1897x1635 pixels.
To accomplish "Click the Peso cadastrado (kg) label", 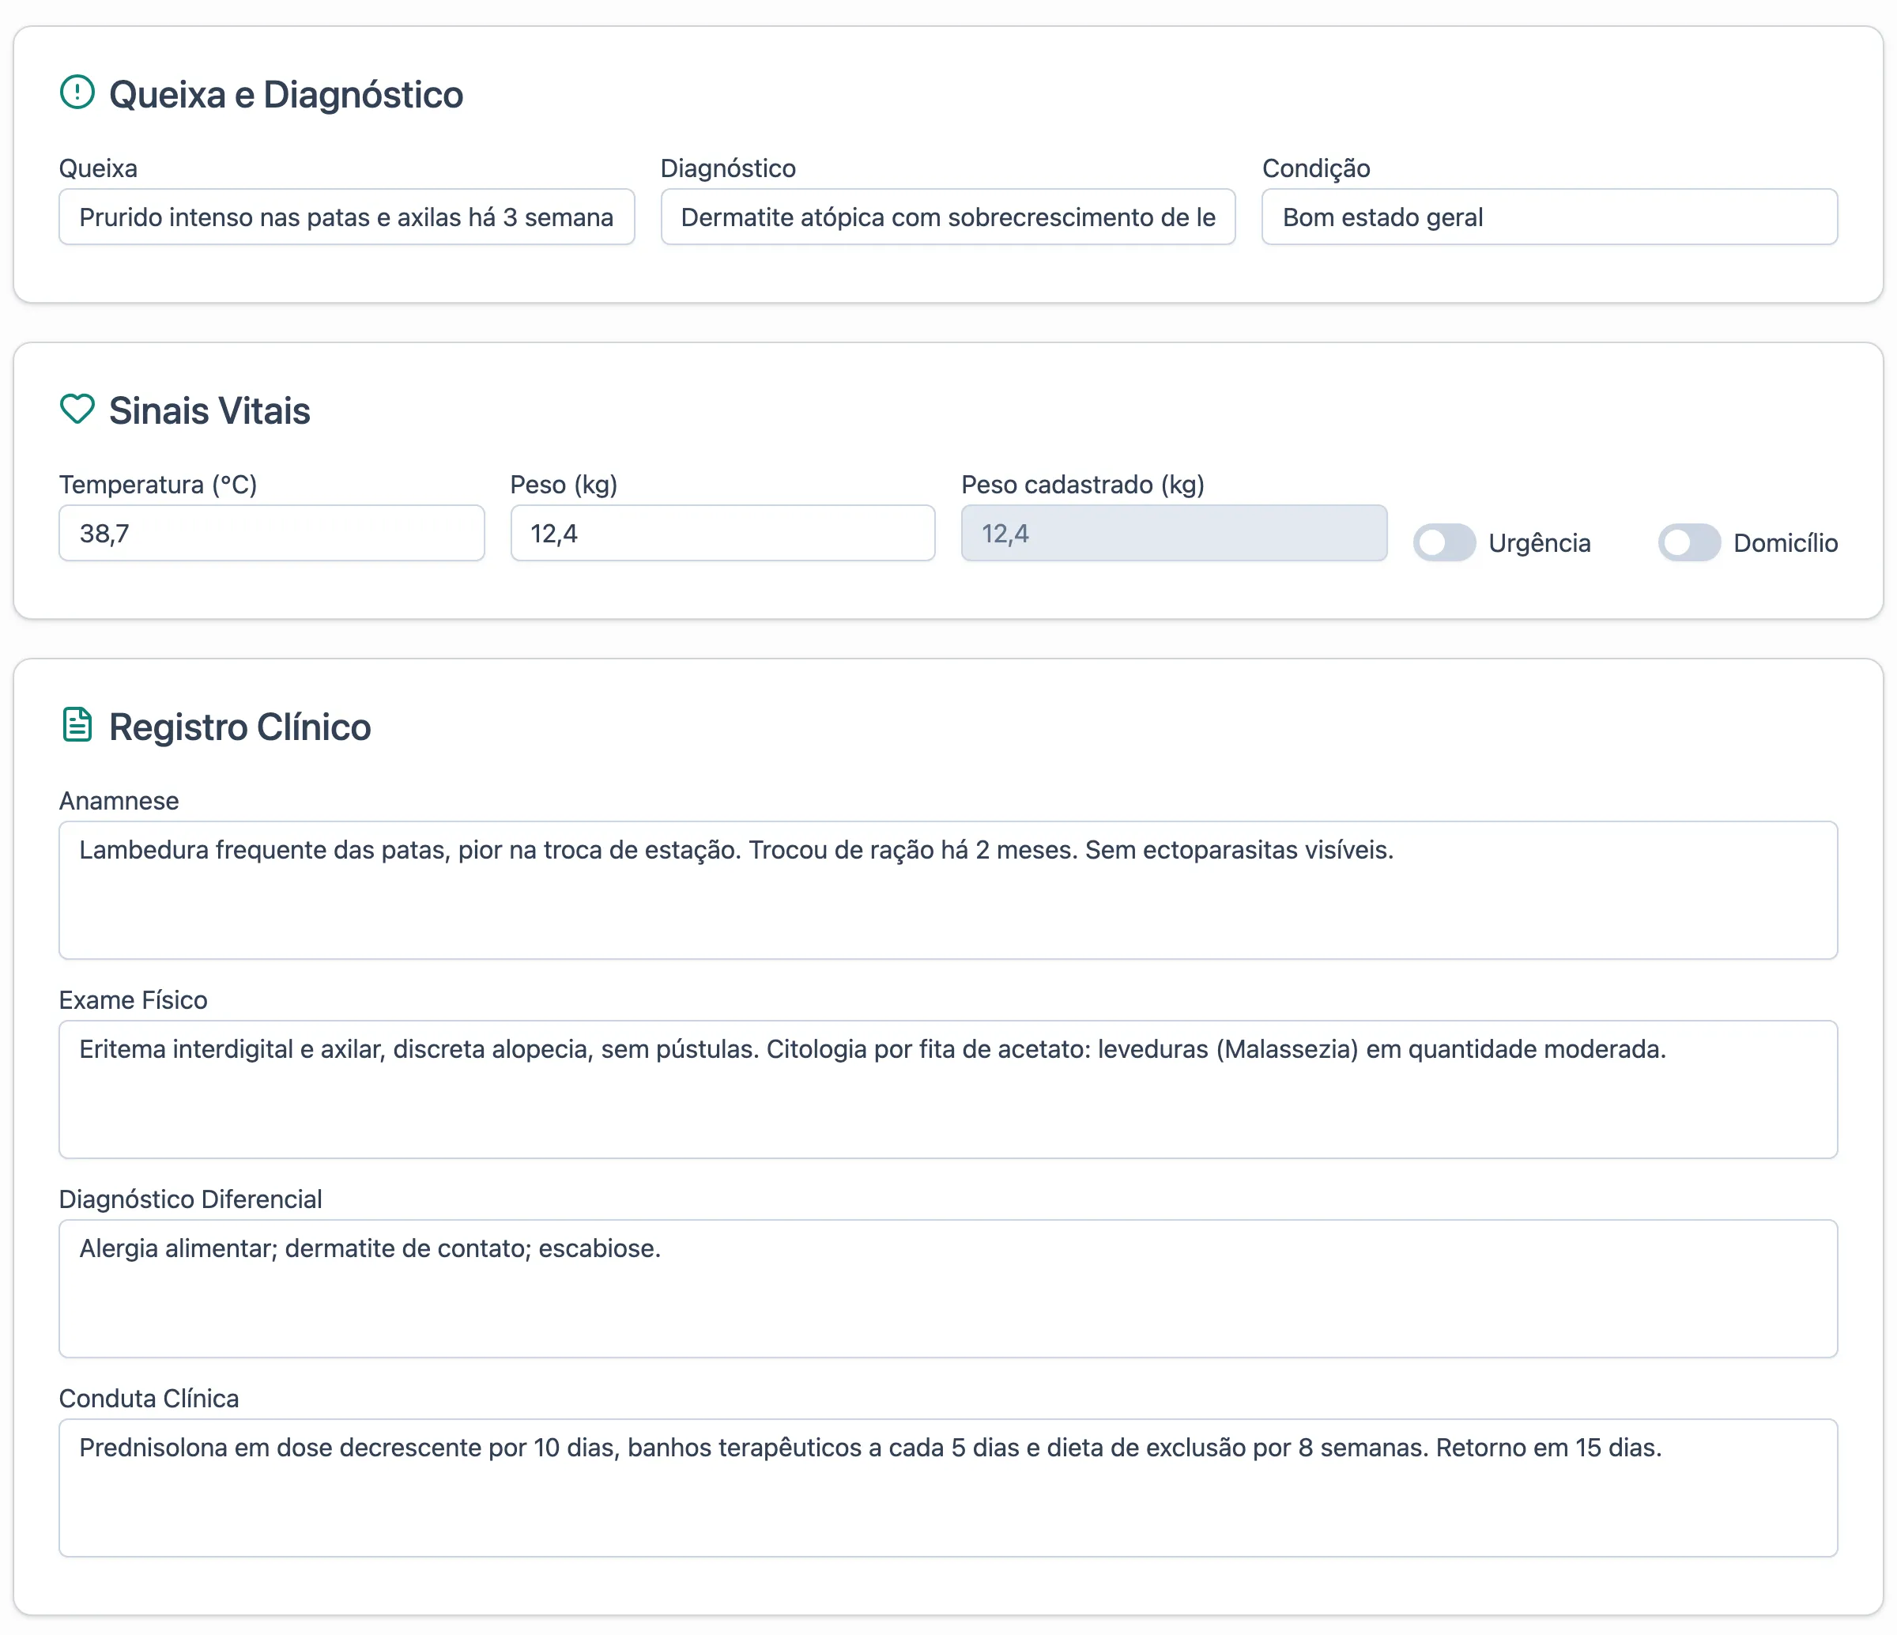I will coord(1082,485).
